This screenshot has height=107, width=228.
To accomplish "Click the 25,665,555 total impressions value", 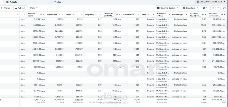I will click(59, 100).
